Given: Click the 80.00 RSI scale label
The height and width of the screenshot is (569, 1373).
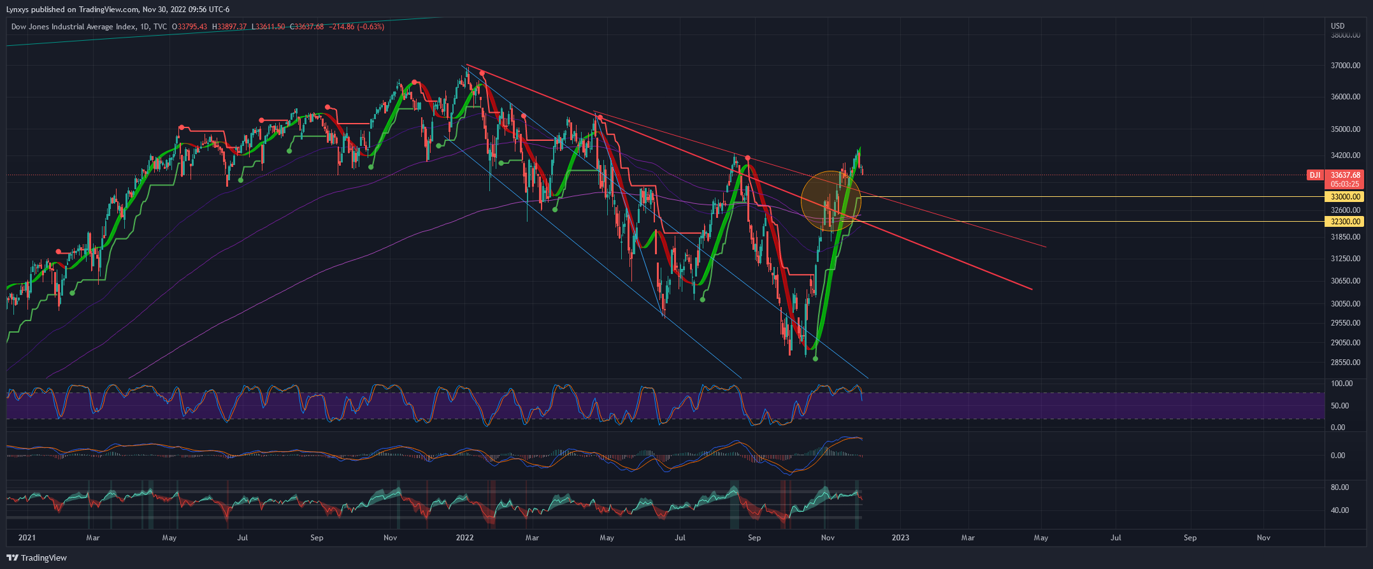Looking at the screenshot, I should point(1339,487).
